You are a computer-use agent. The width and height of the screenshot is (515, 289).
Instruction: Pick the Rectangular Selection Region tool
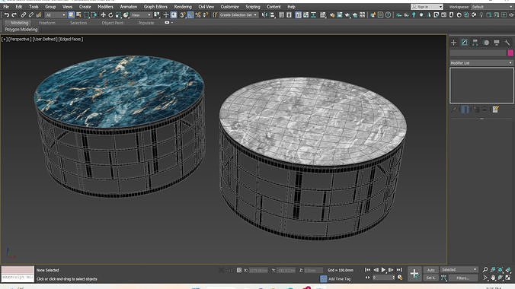click(86, 15)
